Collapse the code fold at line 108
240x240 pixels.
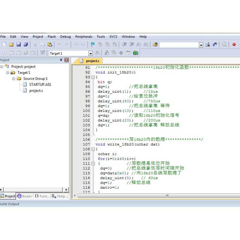(x=93, y=149)
